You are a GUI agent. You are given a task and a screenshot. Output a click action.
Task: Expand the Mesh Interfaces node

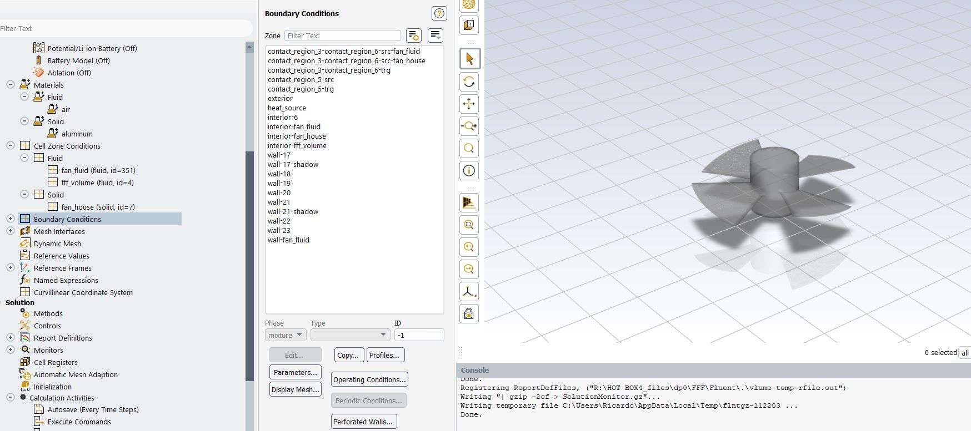pos(11,231)
